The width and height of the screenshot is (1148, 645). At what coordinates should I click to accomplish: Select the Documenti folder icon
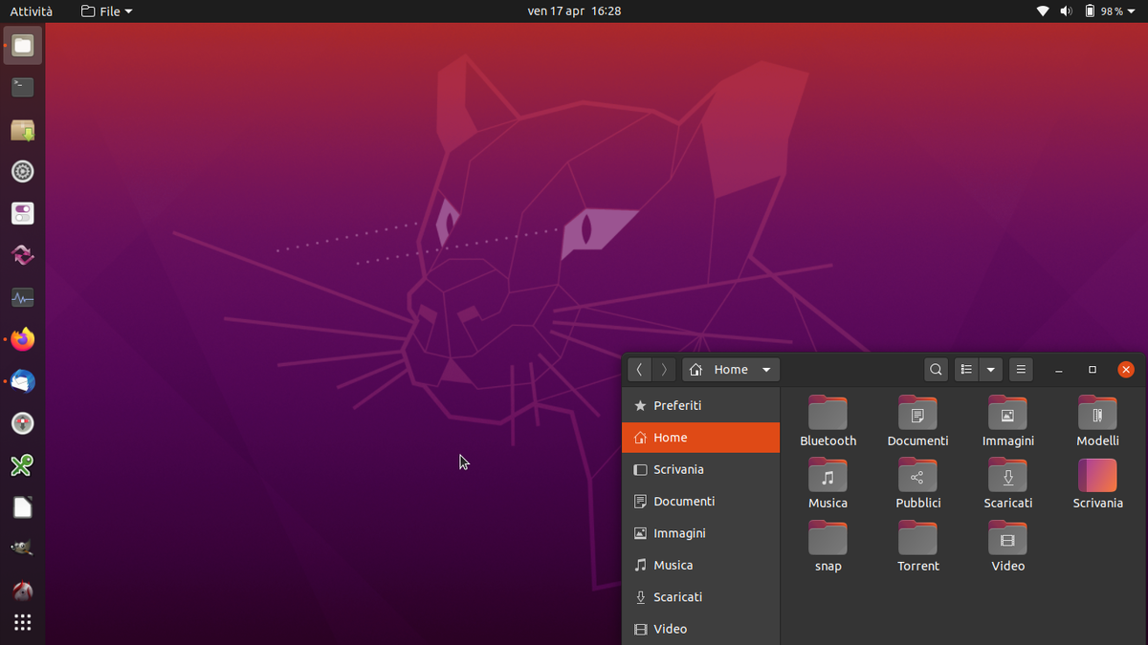coord(917,413)
